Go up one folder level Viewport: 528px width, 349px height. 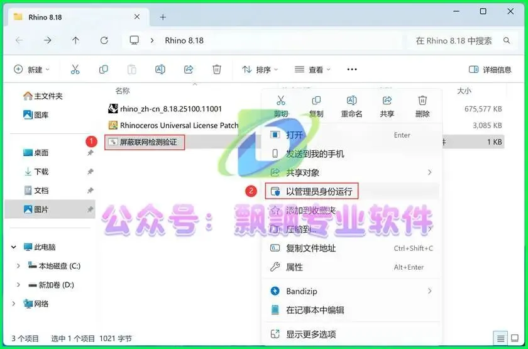click(x=75, y=40)
